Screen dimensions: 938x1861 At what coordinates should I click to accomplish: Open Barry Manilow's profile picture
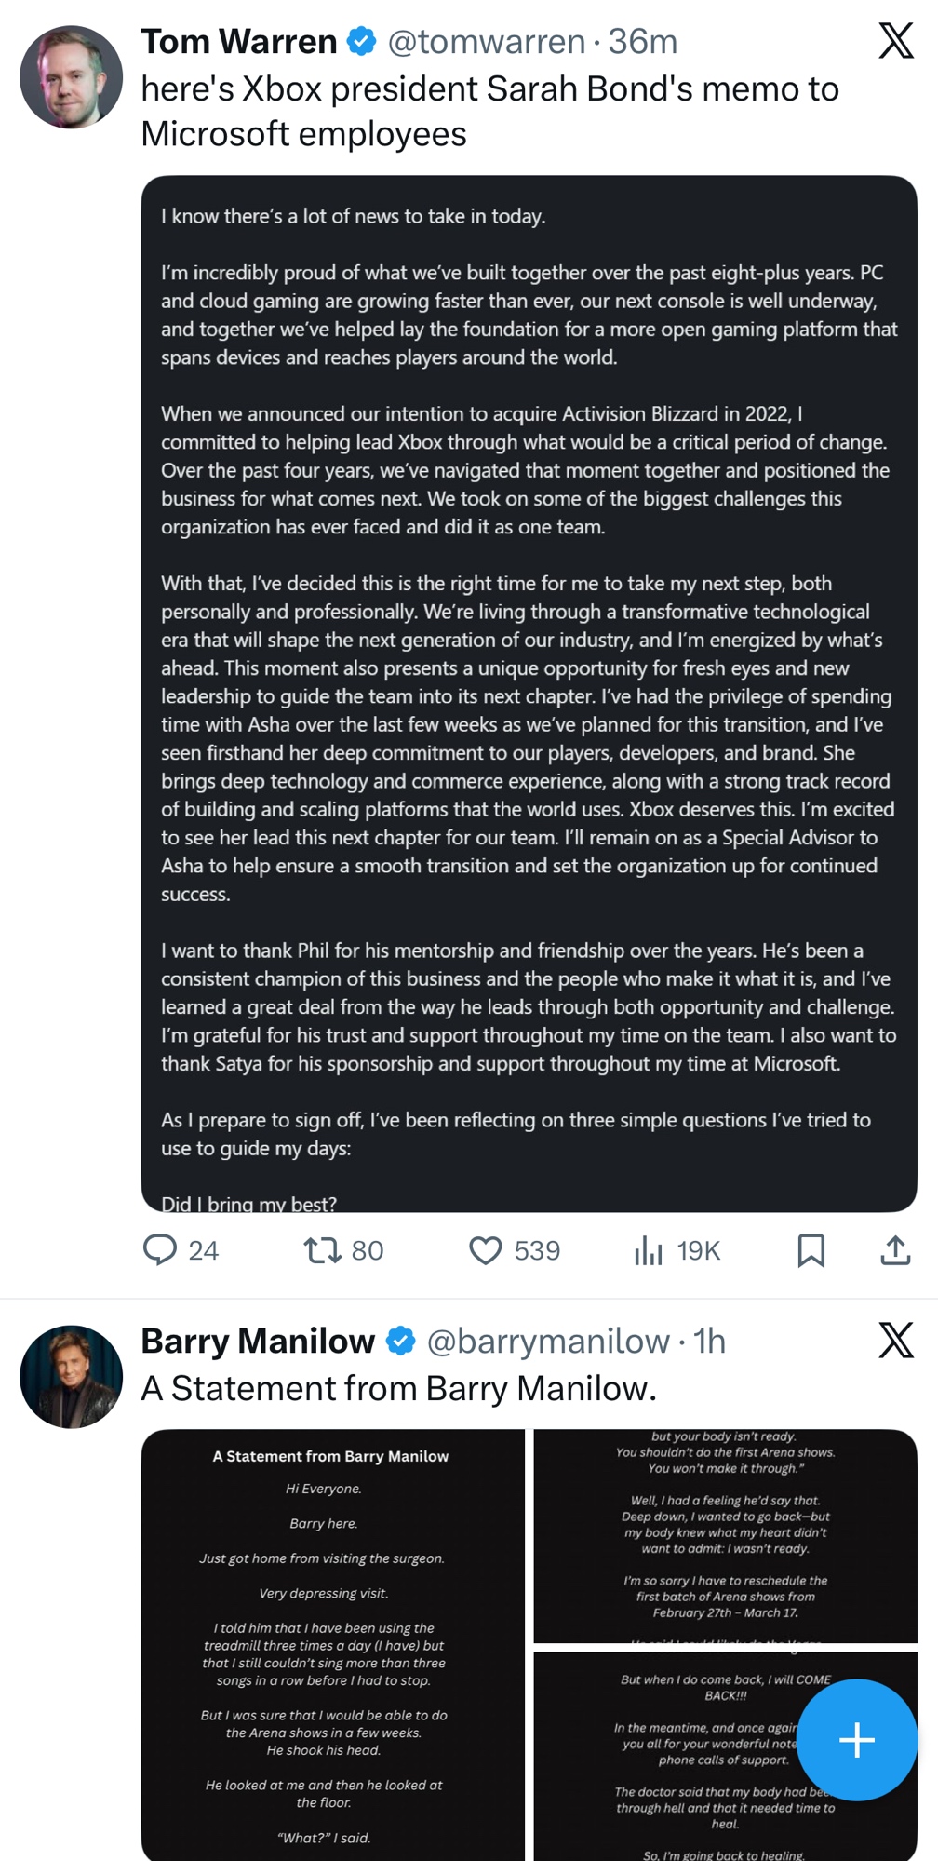click(x=72, y=1376)
